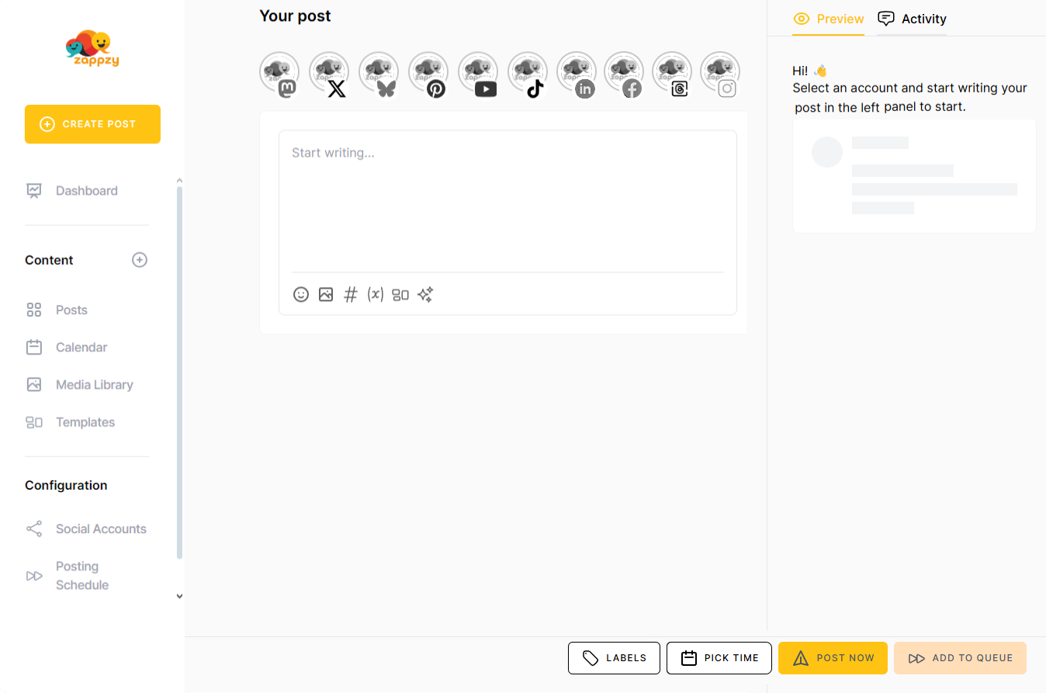Switch to the Preview tab
The width and height of the screenshot is (1046, 693).
coord(829,19)
